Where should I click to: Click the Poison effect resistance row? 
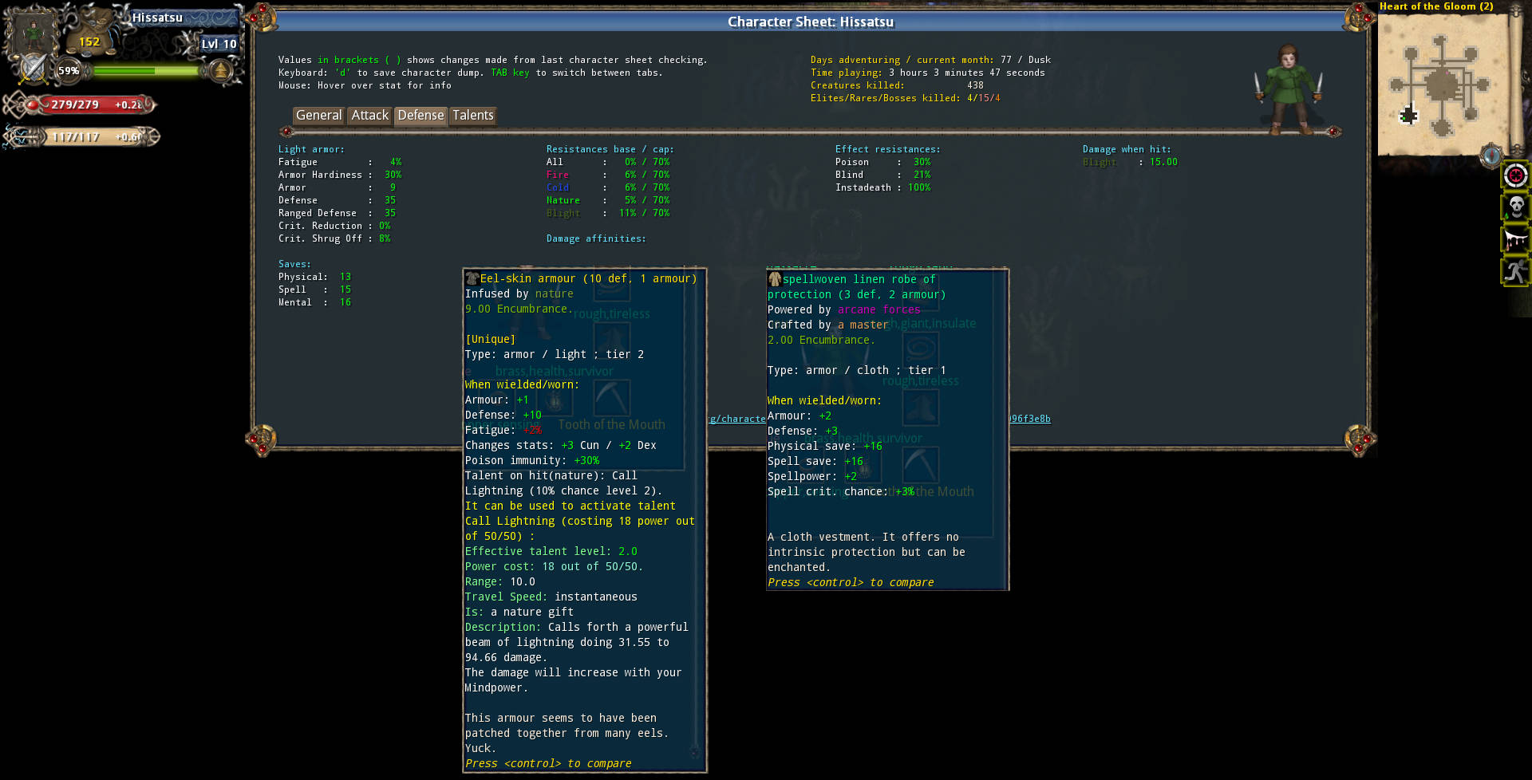coord(883,162)
